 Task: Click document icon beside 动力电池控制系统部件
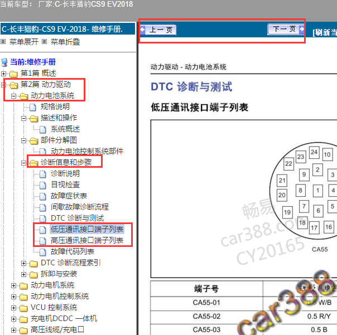43,152
